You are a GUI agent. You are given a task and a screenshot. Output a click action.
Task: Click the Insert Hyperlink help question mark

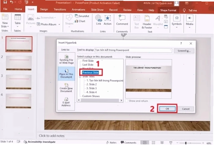pyautogui.click(x=181, y=43)
